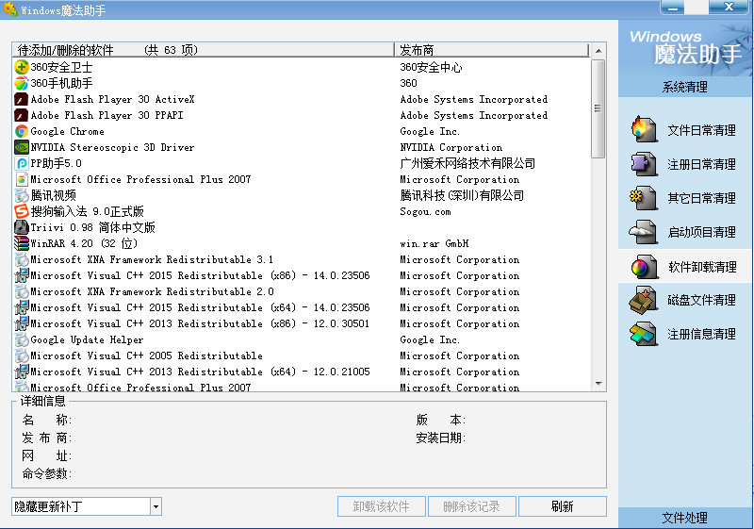Viewport: 754px width, 529px height.
Task: Click Visual C++ 2015 x86 installer icon
Action: [22, 275]
